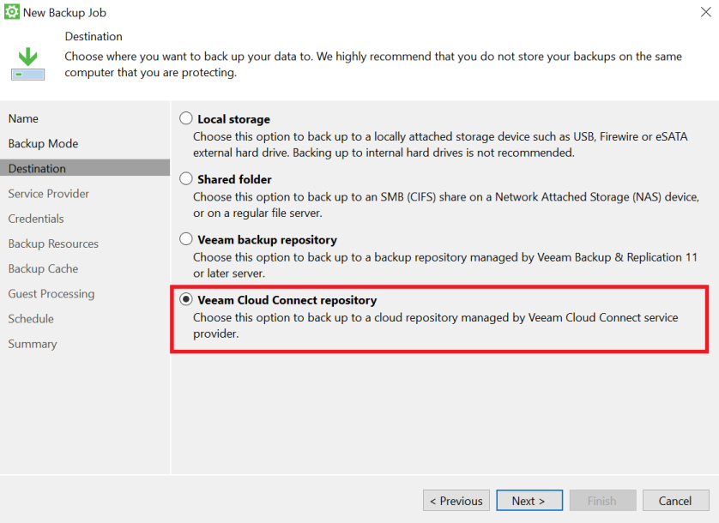Open the Schedule step
The image size is (719, 523).
tap(31, 319)
